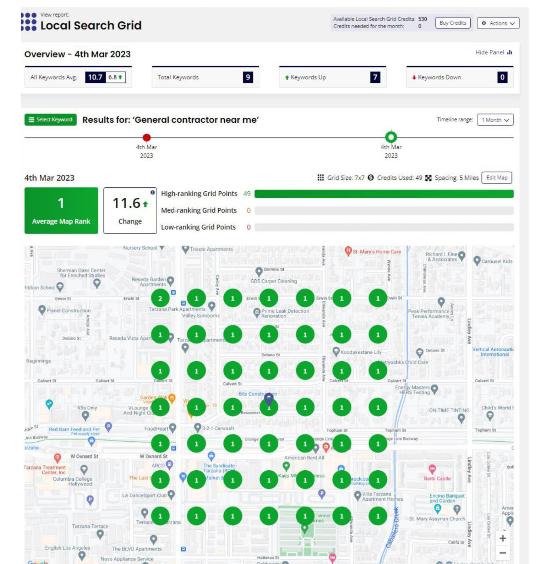Click the Keywords Up stat card
This screenshot has width=536, height=564.
click(332, 77)
